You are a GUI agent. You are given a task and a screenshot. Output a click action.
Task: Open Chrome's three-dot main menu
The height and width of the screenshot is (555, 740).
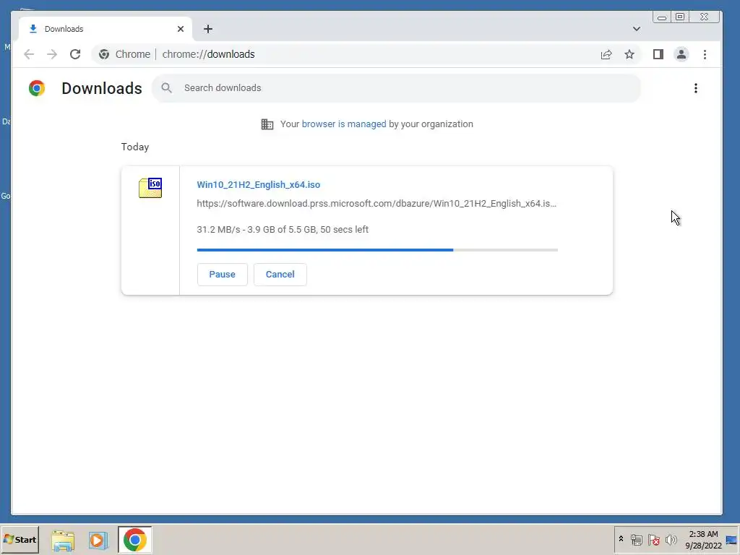click(705, 54)
